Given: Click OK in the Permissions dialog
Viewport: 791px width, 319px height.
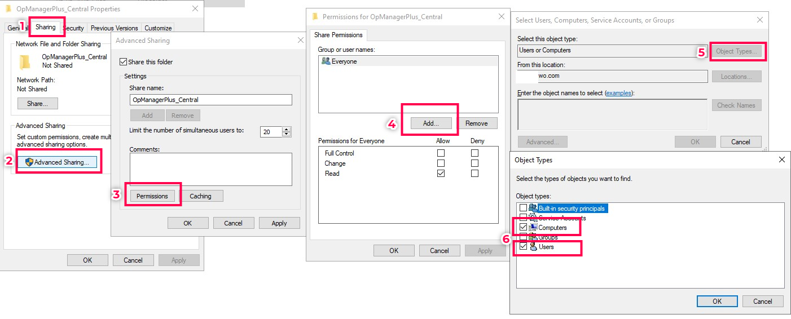Looking at the screenshot, I should (394, 251).
